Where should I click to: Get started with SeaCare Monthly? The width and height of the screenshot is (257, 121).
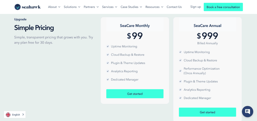(135, 94)
